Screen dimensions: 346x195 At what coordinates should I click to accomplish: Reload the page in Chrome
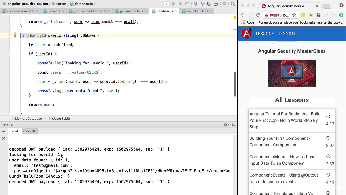click(x=258, y=15)
